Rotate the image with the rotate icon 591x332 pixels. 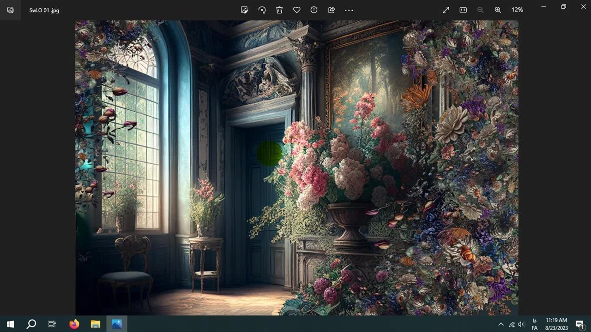262,10
